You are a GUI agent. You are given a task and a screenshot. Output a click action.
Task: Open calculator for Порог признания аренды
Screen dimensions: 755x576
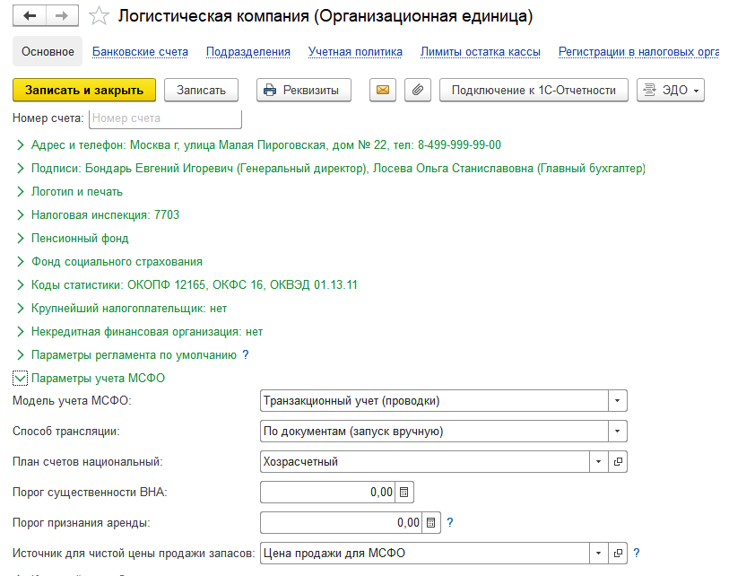tap(431, 522)
